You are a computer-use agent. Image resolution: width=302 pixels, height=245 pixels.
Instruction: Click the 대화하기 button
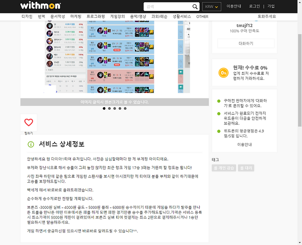point(246,43)
